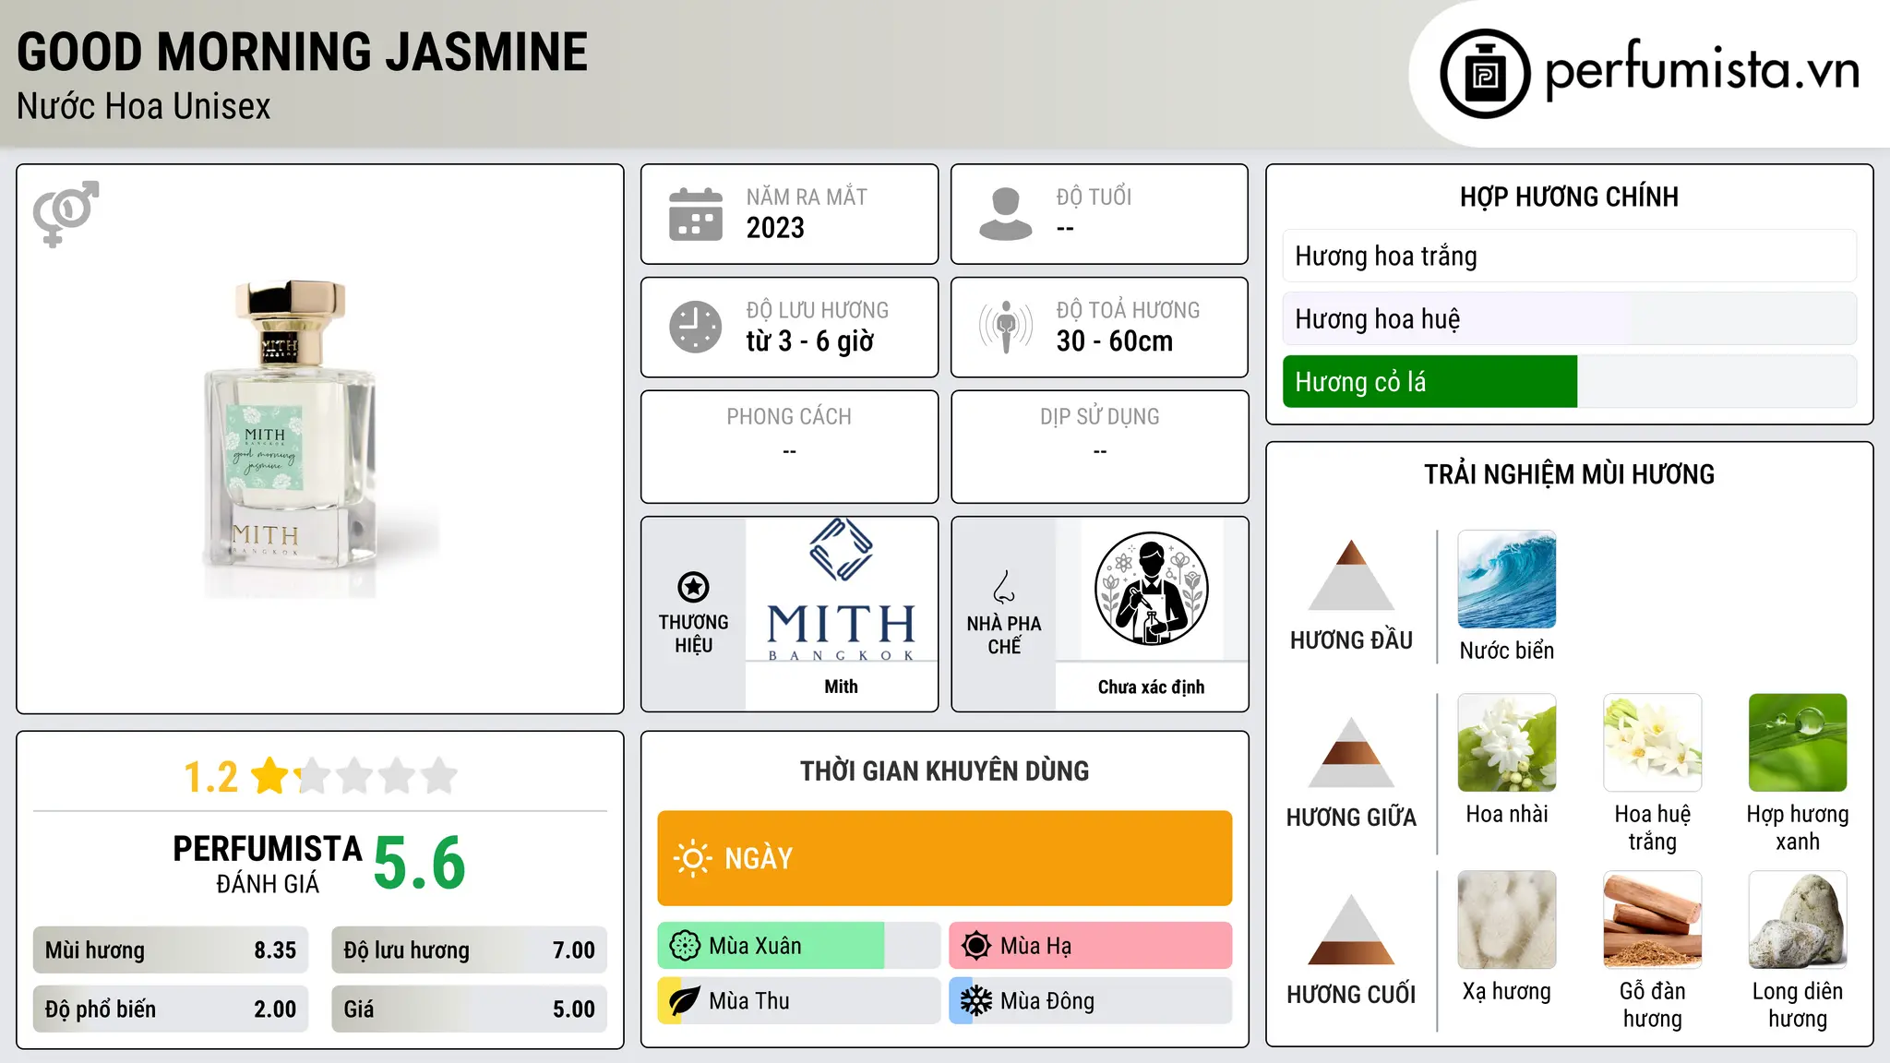Click the unisex gender symbol icon
Image resolution: width=1890 pixels, height=1063 pixels.
[66, 213]
